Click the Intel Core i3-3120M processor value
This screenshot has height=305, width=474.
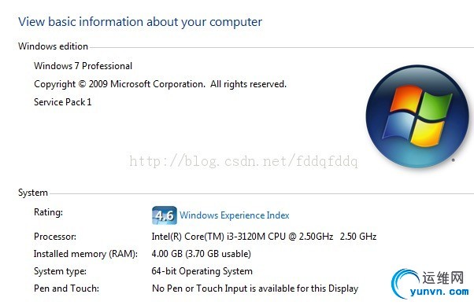tap(264, 236)
